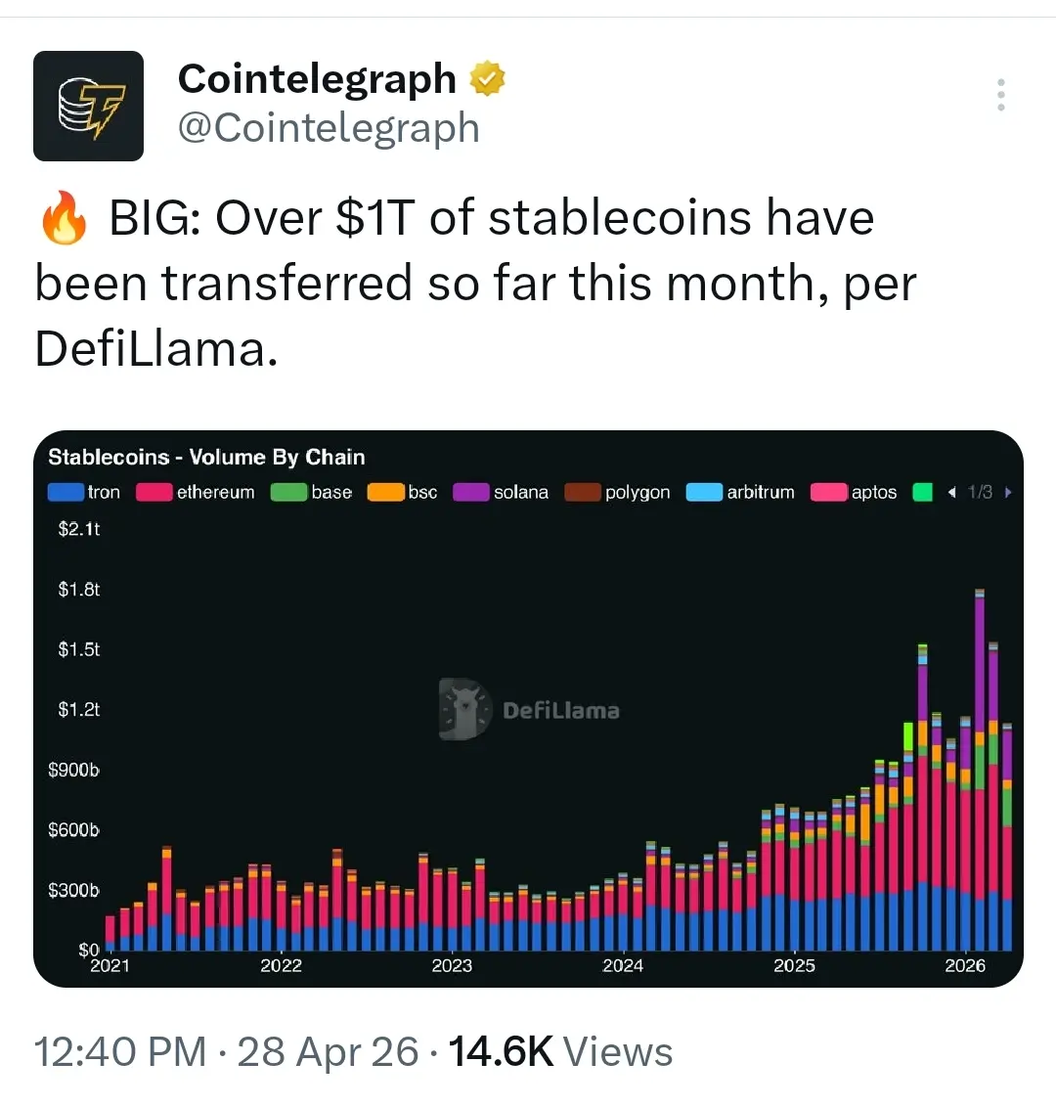Toggle the polygon legend entry
Image resolution: width=1056 pixels, height=1107 pixels.
[618, 492]
